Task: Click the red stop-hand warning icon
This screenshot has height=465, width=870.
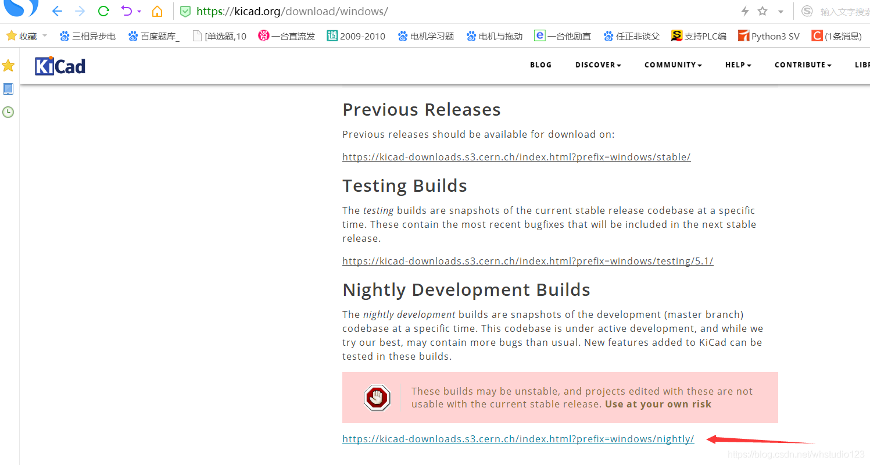Action: (x=377, y=398)
